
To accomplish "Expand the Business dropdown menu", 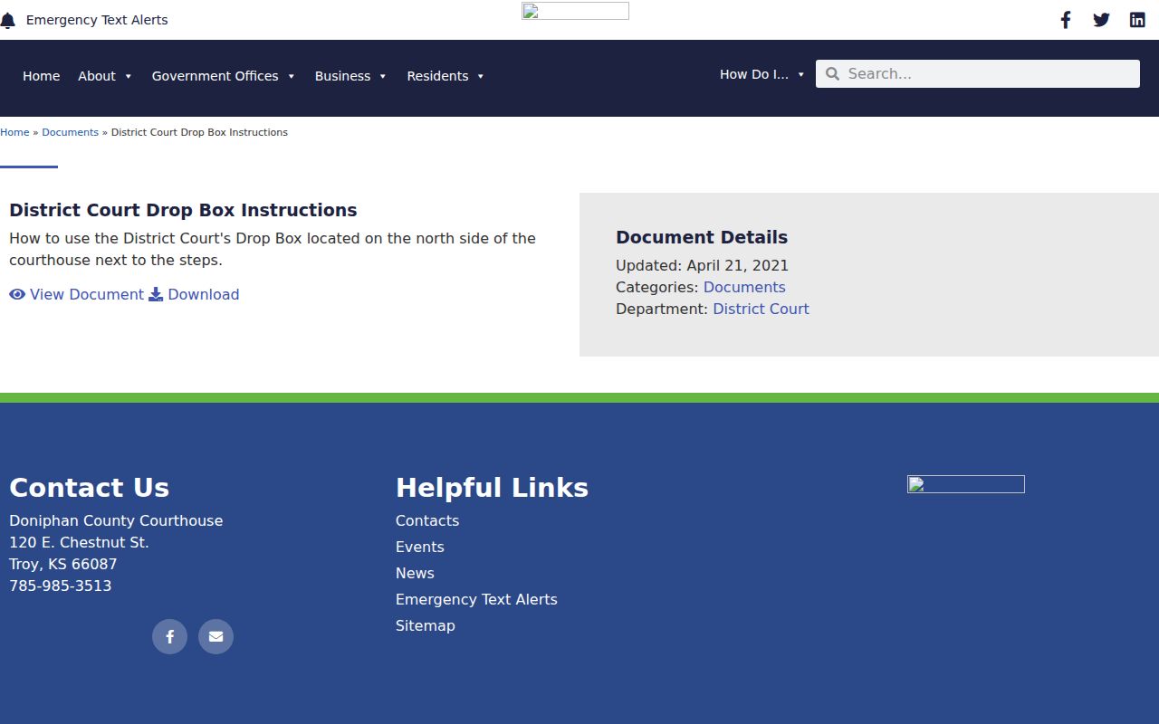I will (350, 76).
